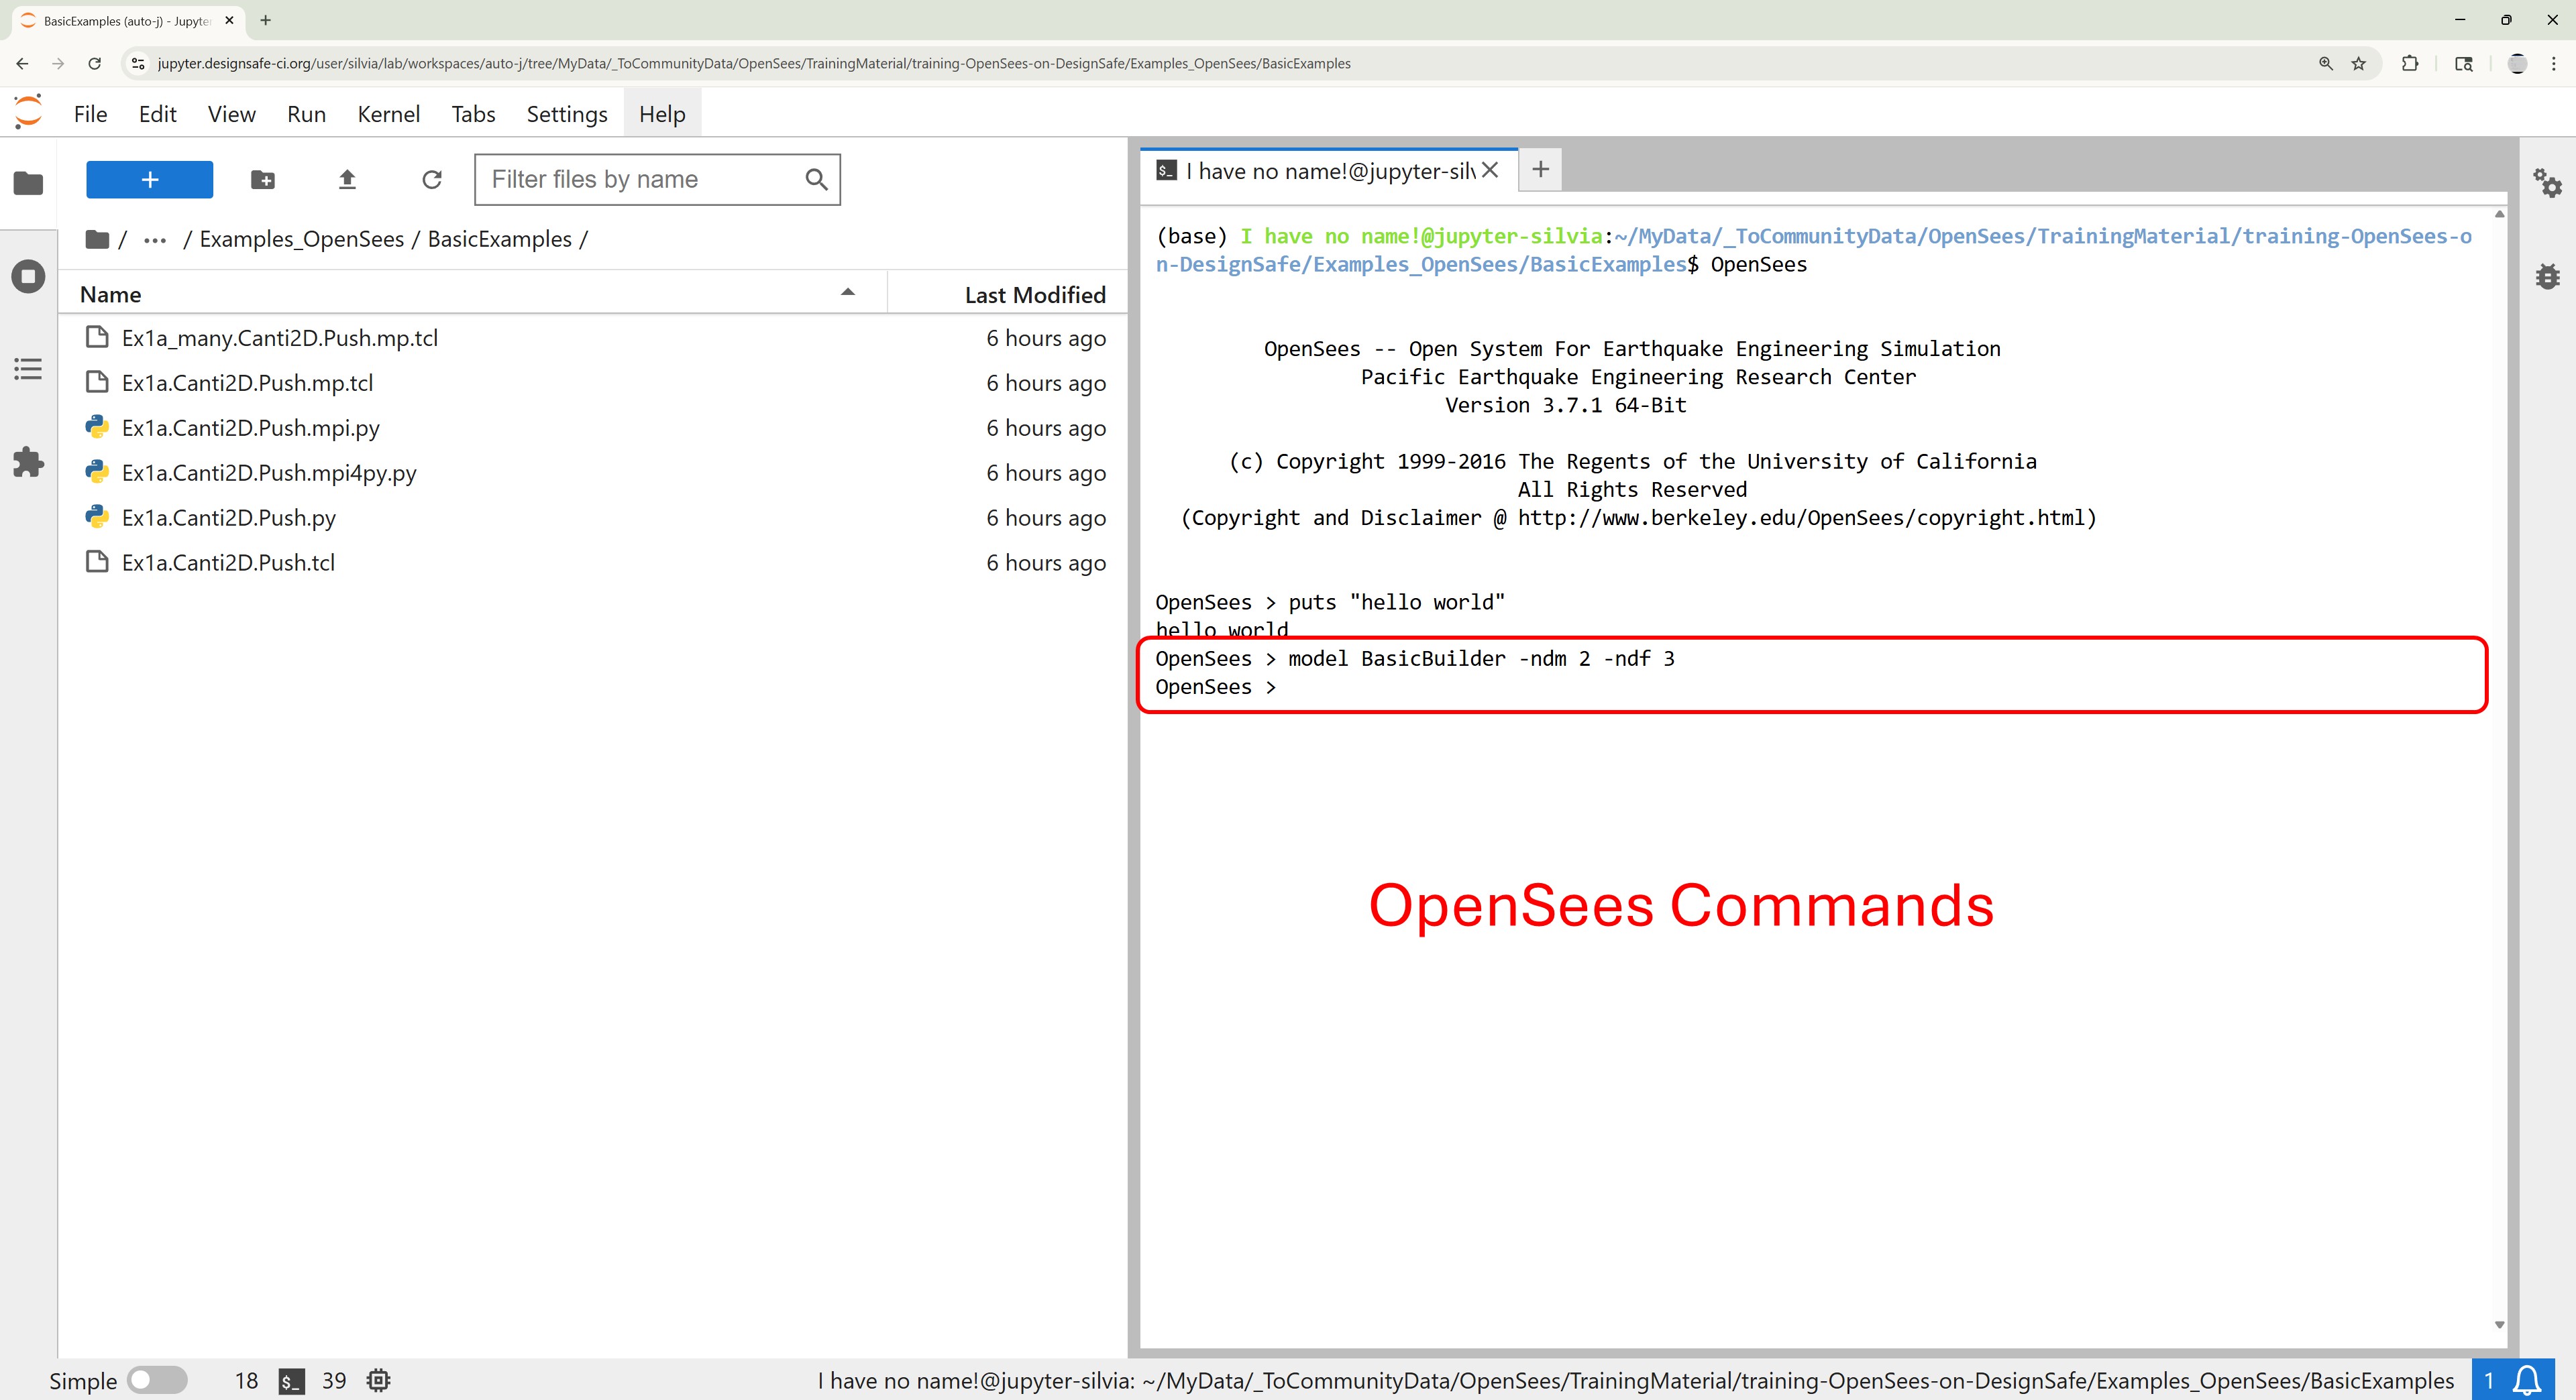
Task: Open the Property Inspector gears icon
Action: (x=2547, y=183)
